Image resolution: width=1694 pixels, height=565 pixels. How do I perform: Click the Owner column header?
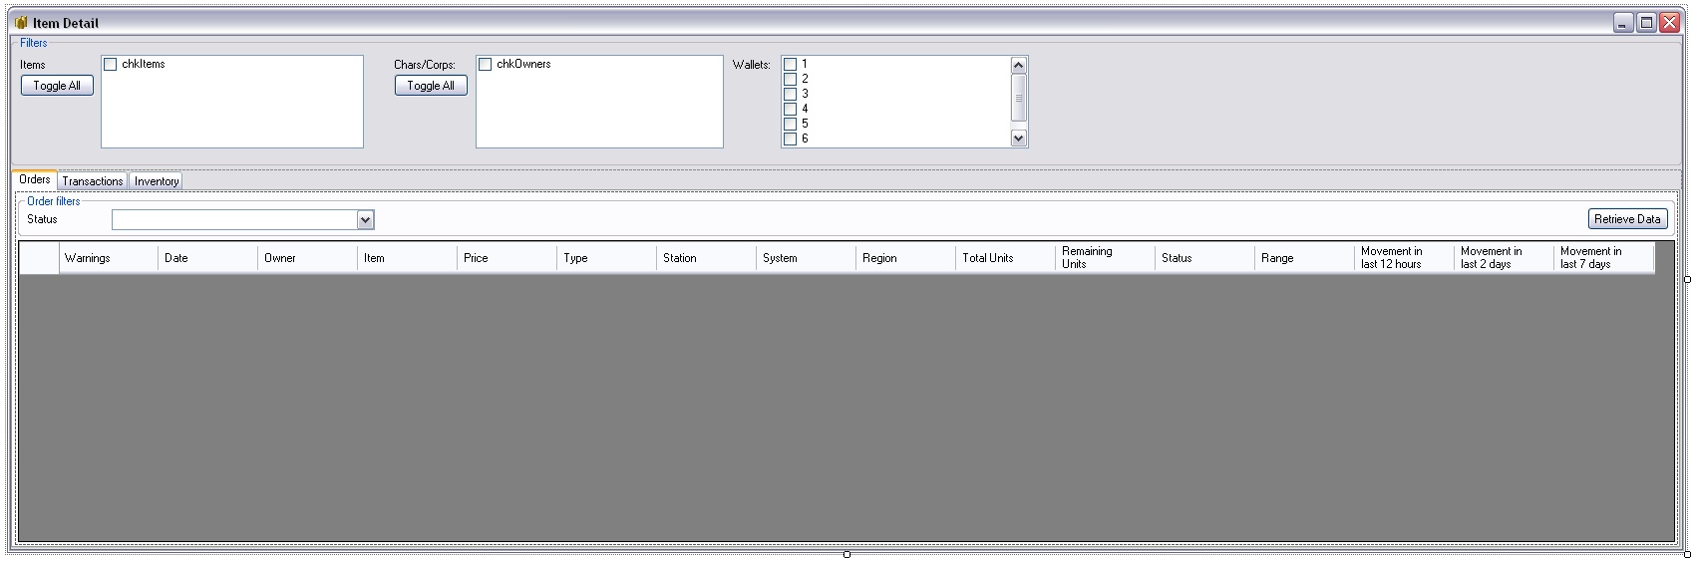[308, 258]
